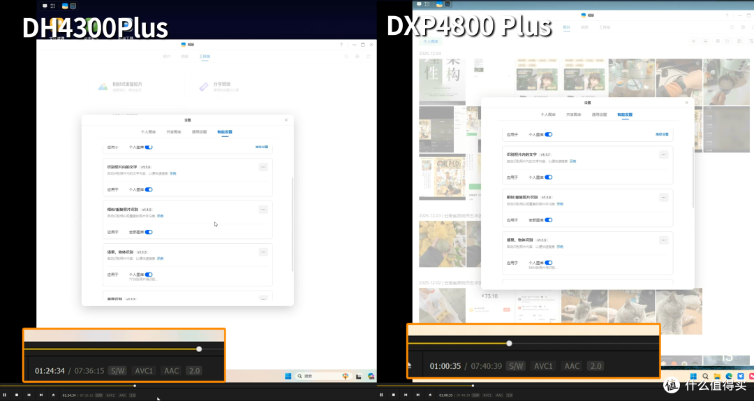Viewport: 754px width, 401px height.
Task: Skip to previous track in DXP4800 Plus player
Action: pos(406,395)
